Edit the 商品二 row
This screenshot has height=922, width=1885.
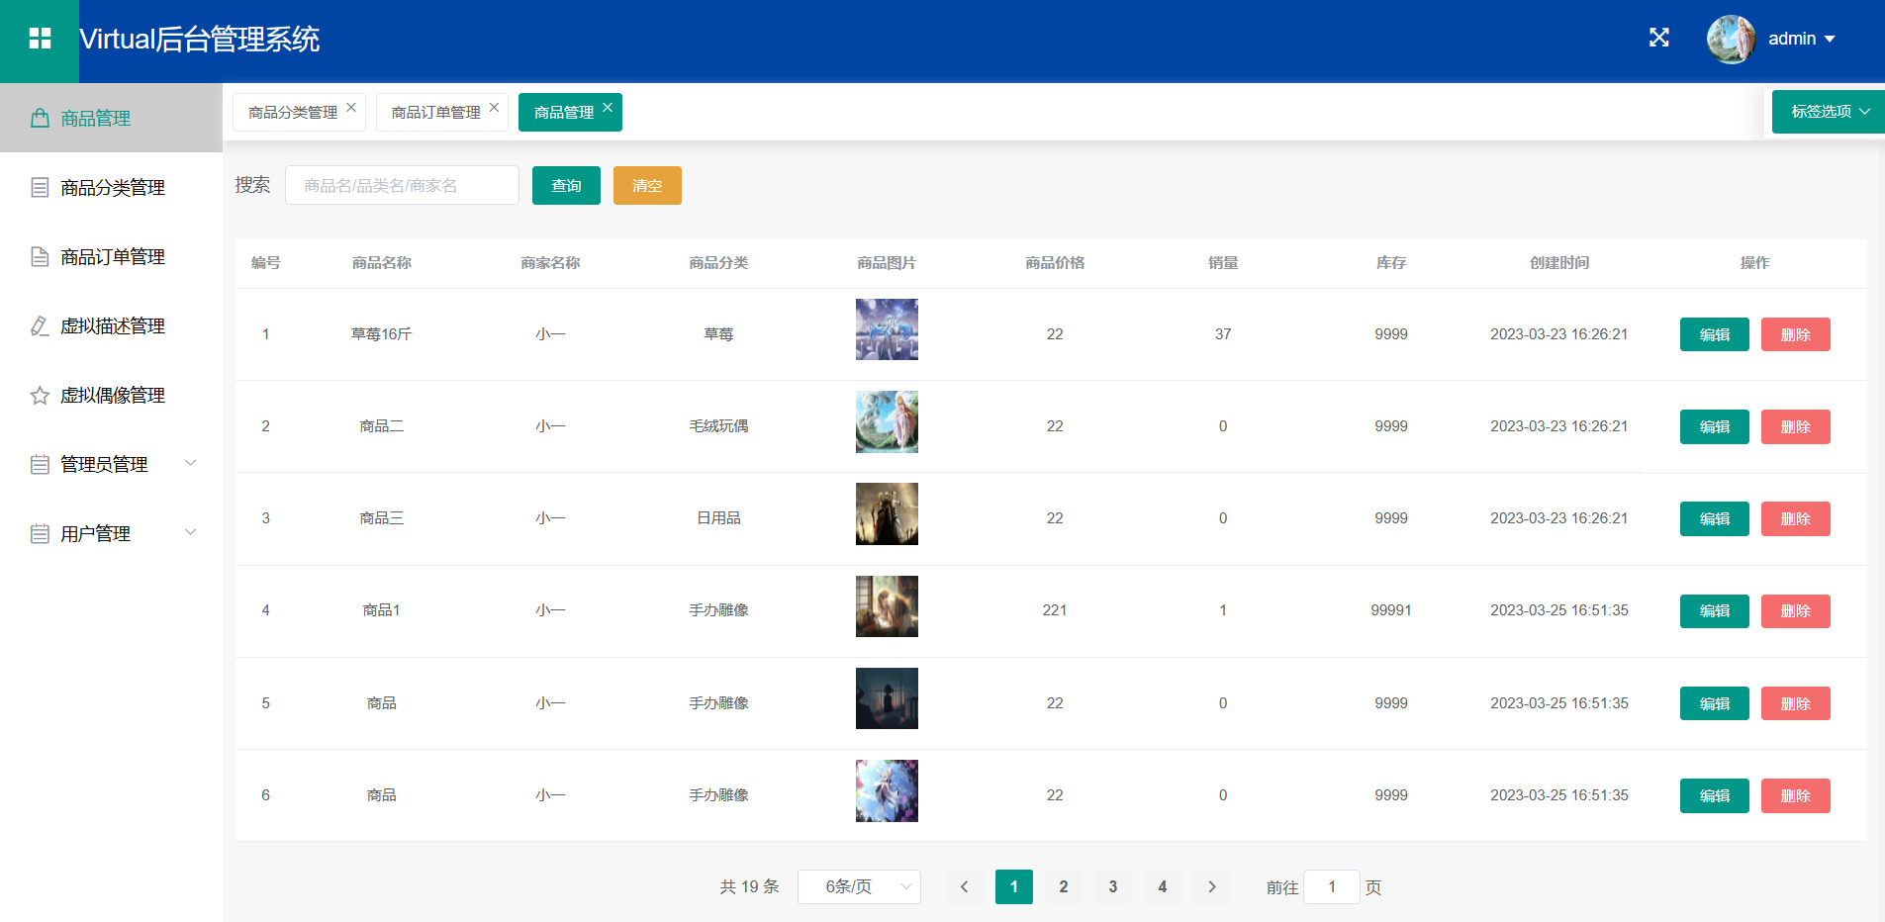[x=1714, y=426]
